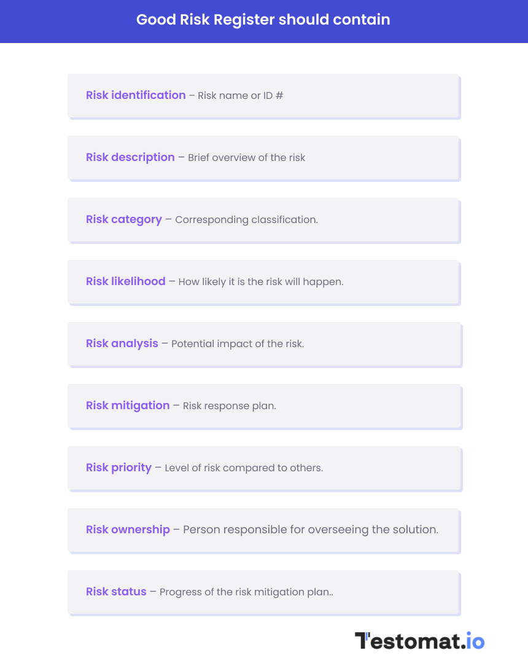Select the "Risk analysis" label

(x=122, y=343)
